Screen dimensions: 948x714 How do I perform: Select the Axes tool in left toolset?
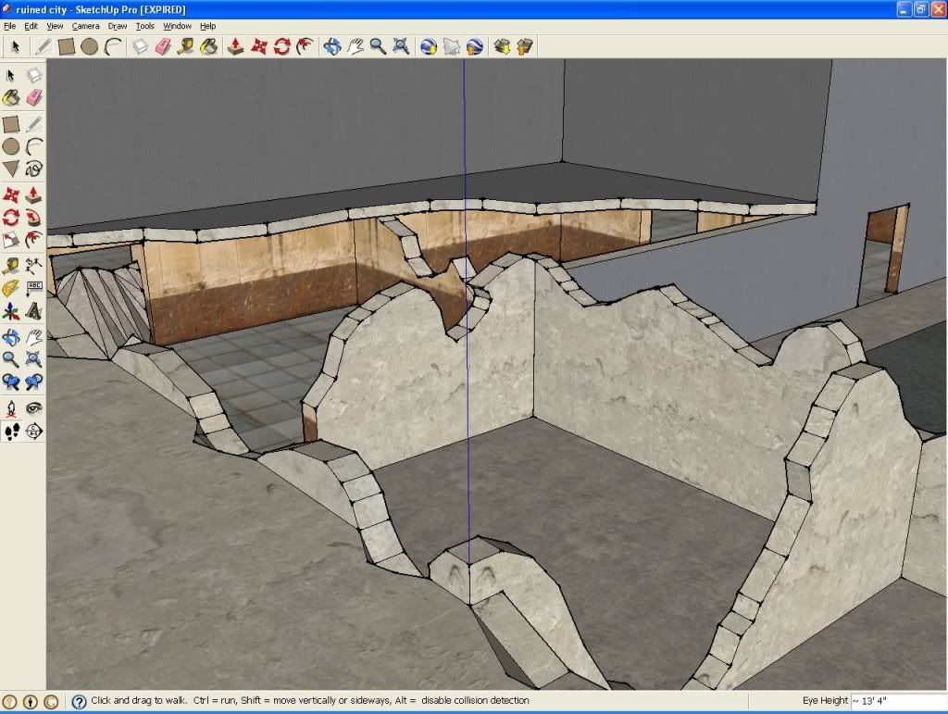11,311
